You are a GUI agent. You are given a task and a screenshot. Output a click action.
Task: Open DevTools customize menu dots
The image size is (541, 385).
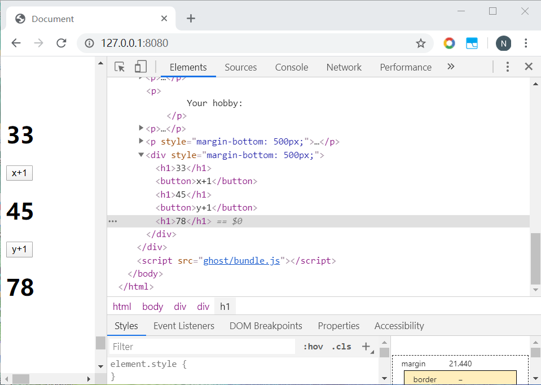click(507, 67)
